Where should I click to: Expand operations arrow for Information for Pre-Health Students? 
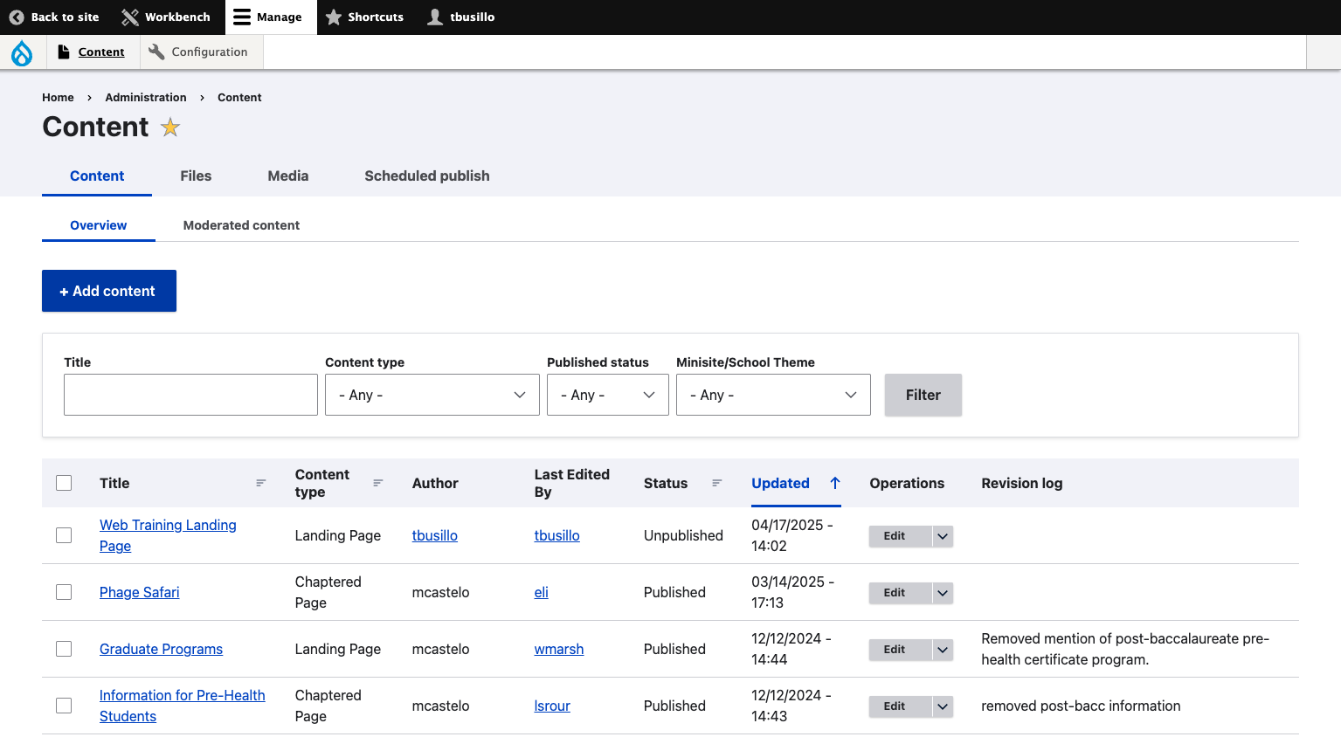click(x=943, y=706)
